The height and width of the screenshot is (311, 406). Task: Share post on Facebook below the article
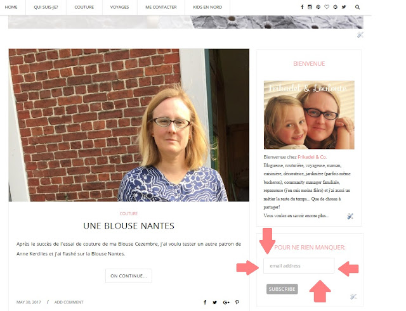[x=205, y=302]
